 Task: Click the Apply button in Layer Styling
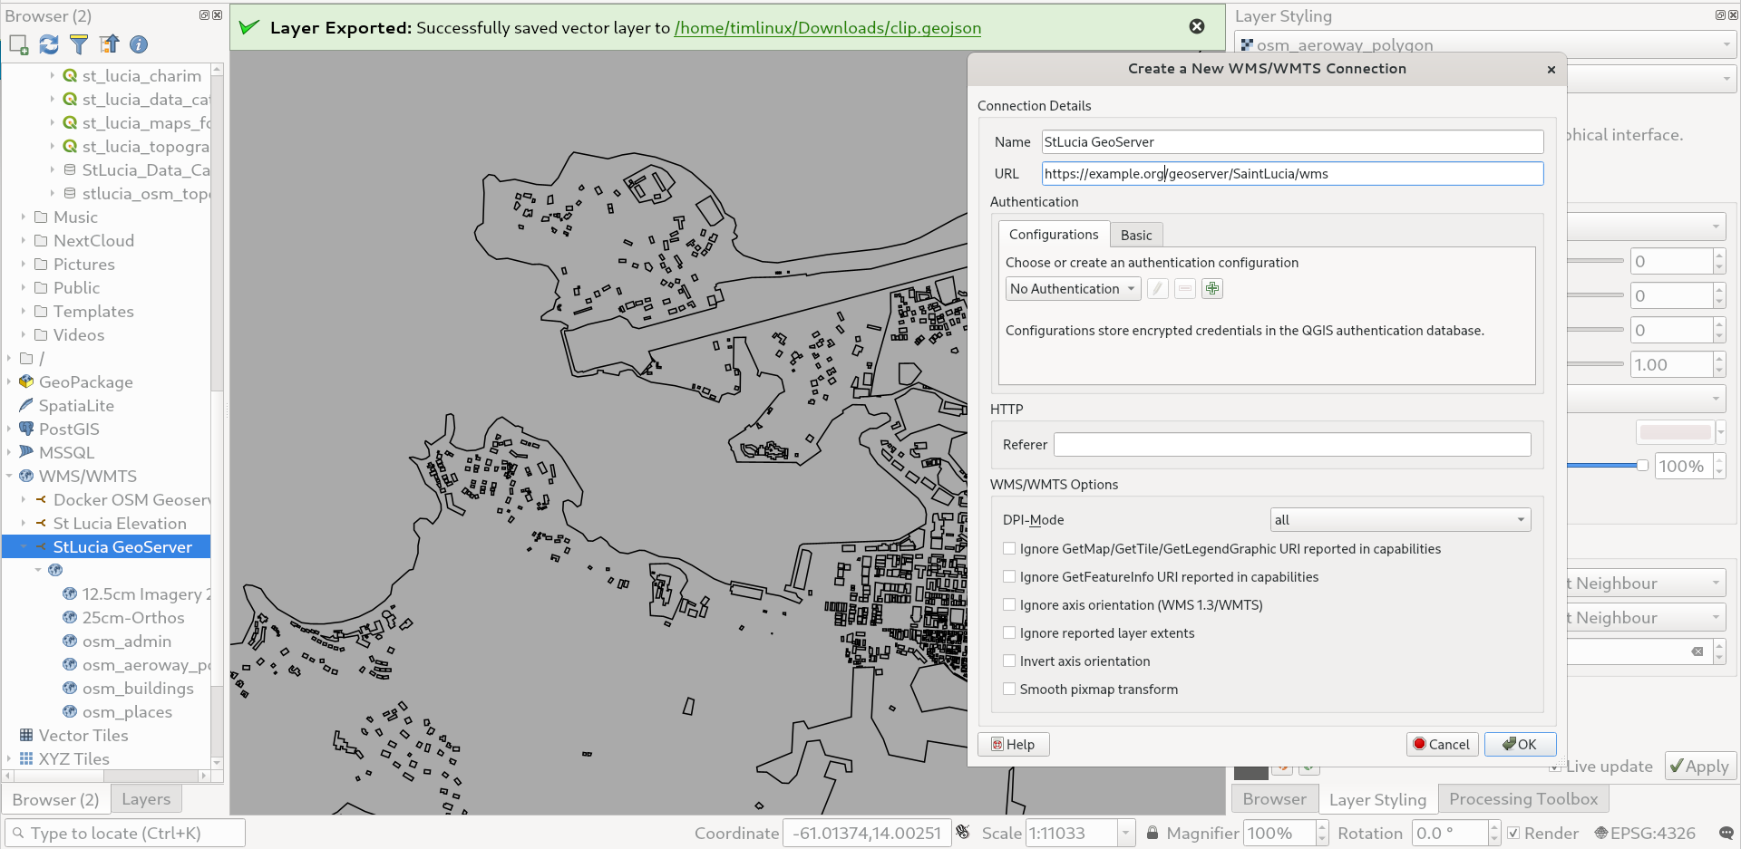point(1700,766)
